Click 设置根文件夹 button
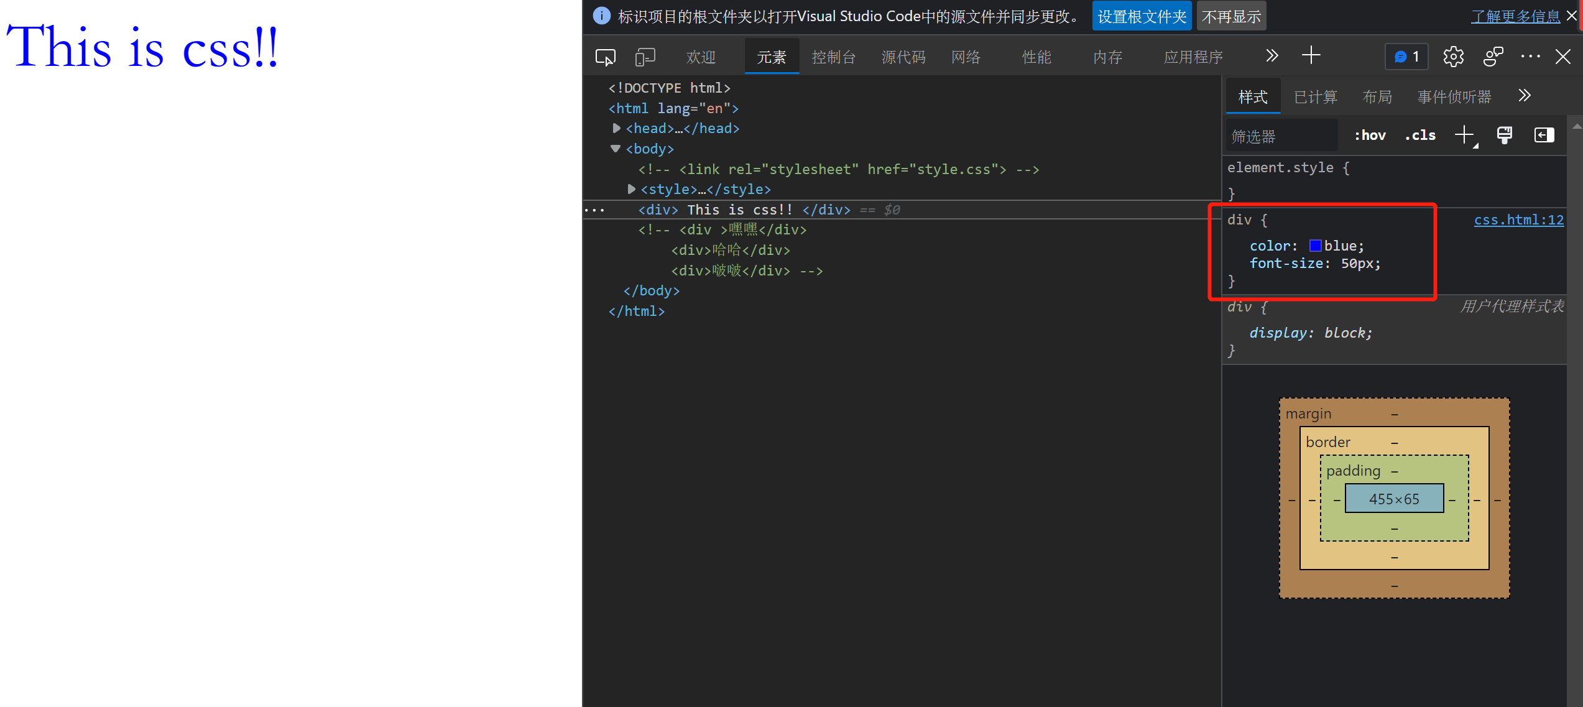Viewport: 1583px width, 707px height. click(x=1142, y=16)
